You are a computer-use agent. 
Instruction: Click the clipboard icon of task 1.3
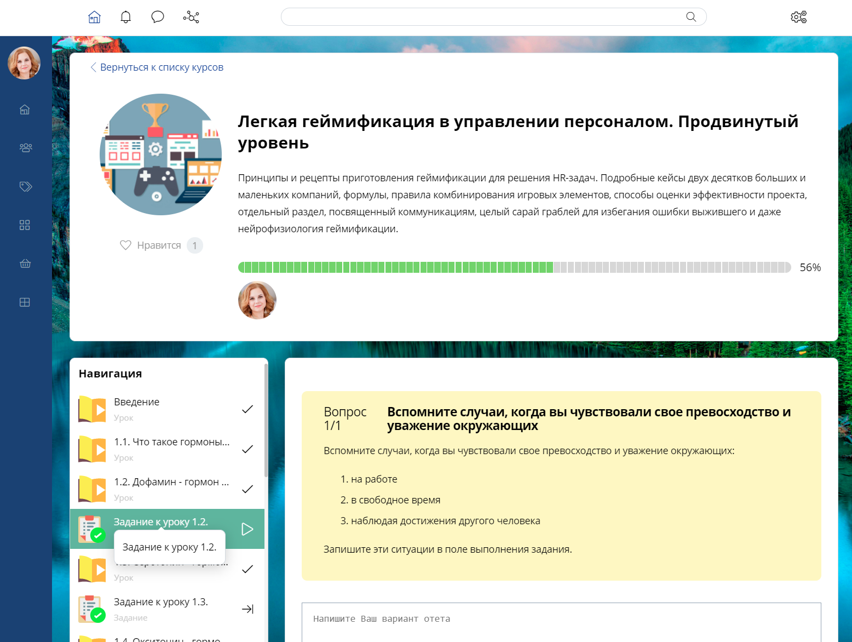point(91,609)
